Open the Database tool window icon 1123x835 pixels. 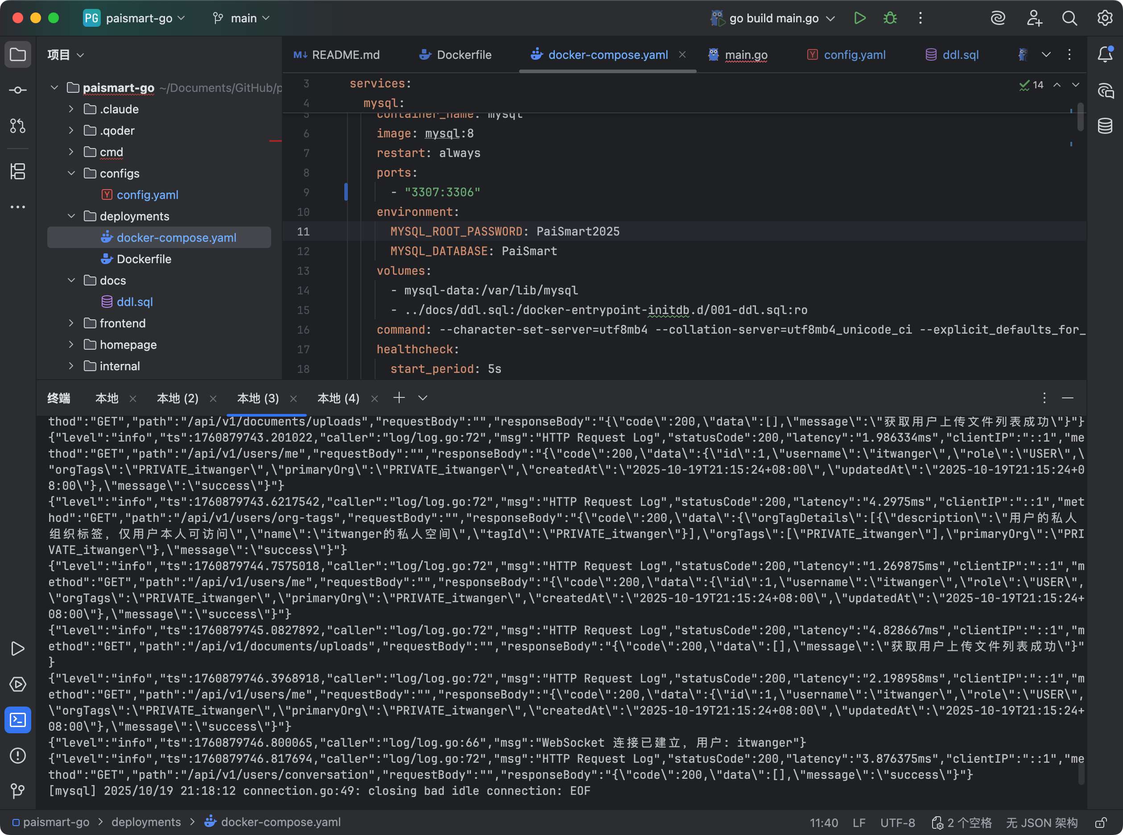point(1105,126)
